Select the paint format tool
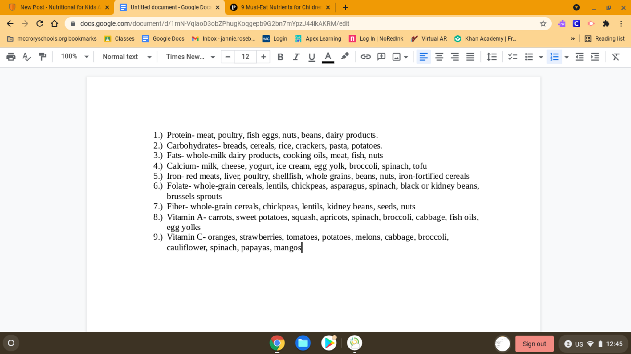 42,57
